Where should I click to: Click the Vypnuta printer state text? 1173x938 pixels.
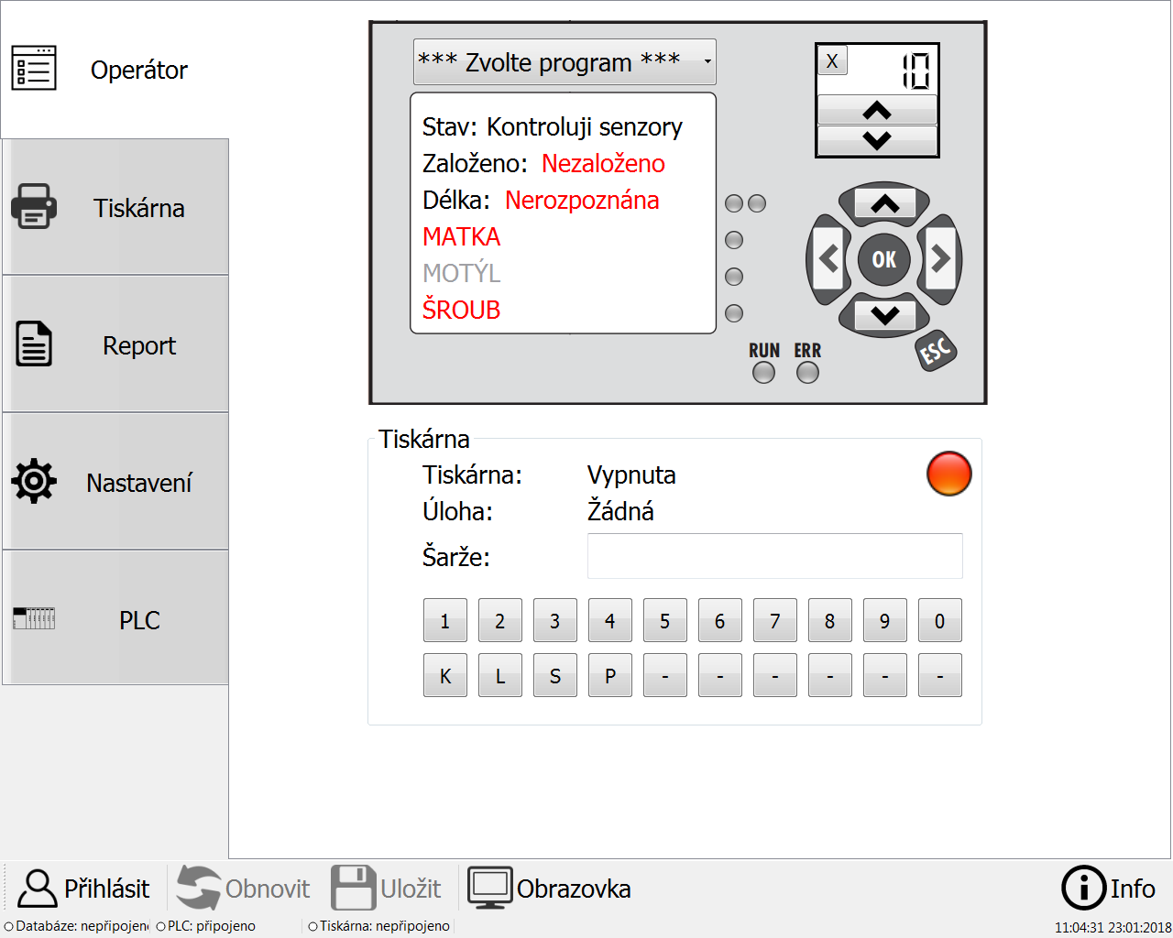coord(631,475)
